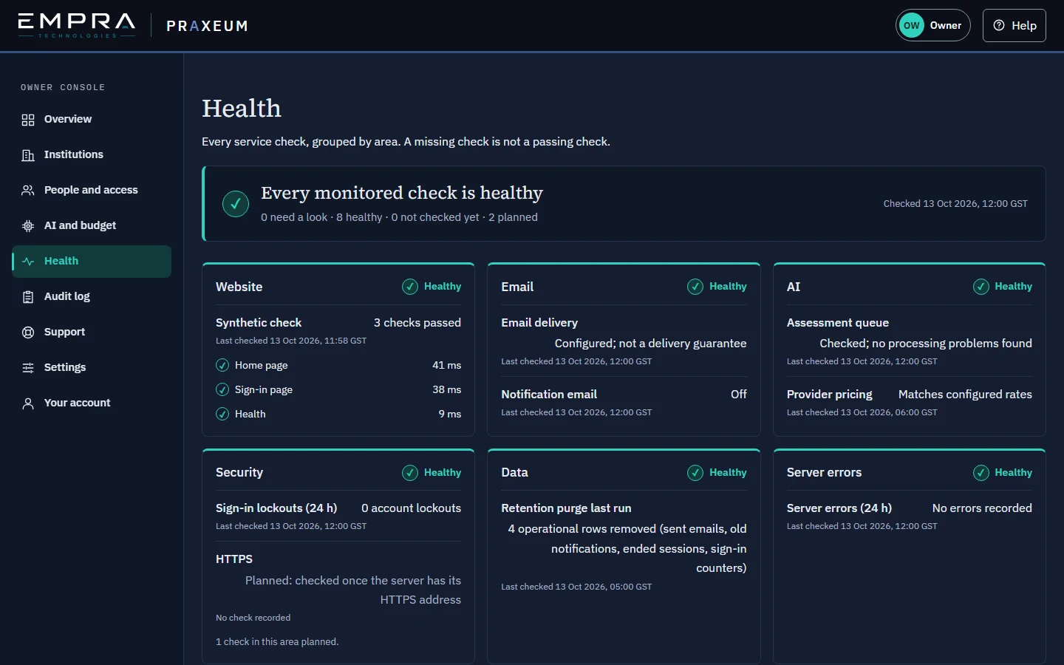Click the Email card healthy check icon
Image resolution: width=1064 pixels, height=665 pixels.
tap(695, 287)
